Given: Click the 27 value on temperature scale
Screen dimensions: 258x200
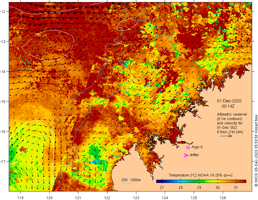Looking at the screenshot, I should coord(162,187).
